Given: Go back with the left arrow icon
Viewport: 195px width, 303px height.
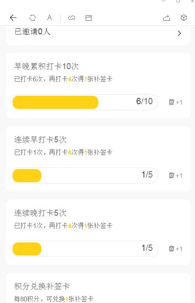Looking at the screenshot, I should pyautogui.click(x=13, y=18).
